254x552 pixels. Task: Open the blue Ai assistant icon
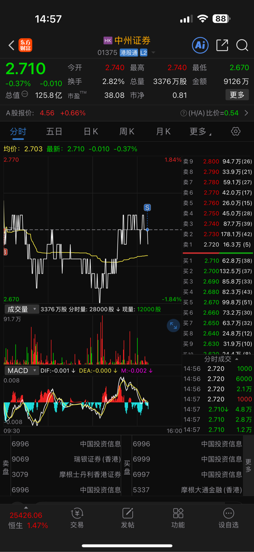pos(200,45)
